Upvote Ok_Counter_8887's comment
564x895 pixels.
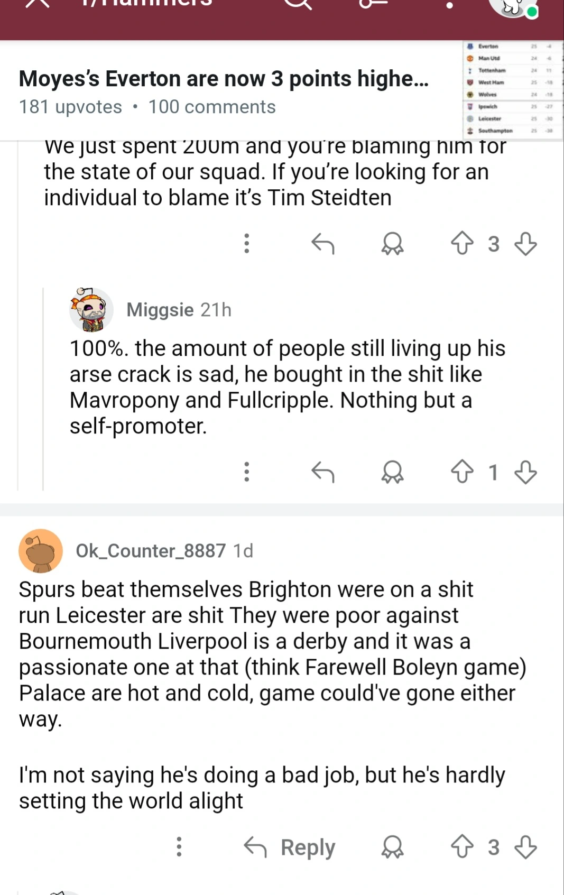click(x=462, y=846)
